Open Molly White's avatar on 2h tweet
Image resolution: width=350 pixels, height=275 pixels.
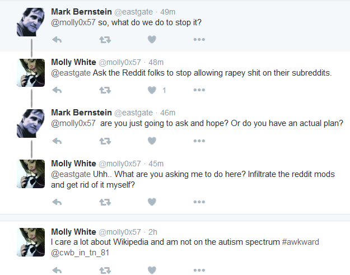[x=31, y=242]
